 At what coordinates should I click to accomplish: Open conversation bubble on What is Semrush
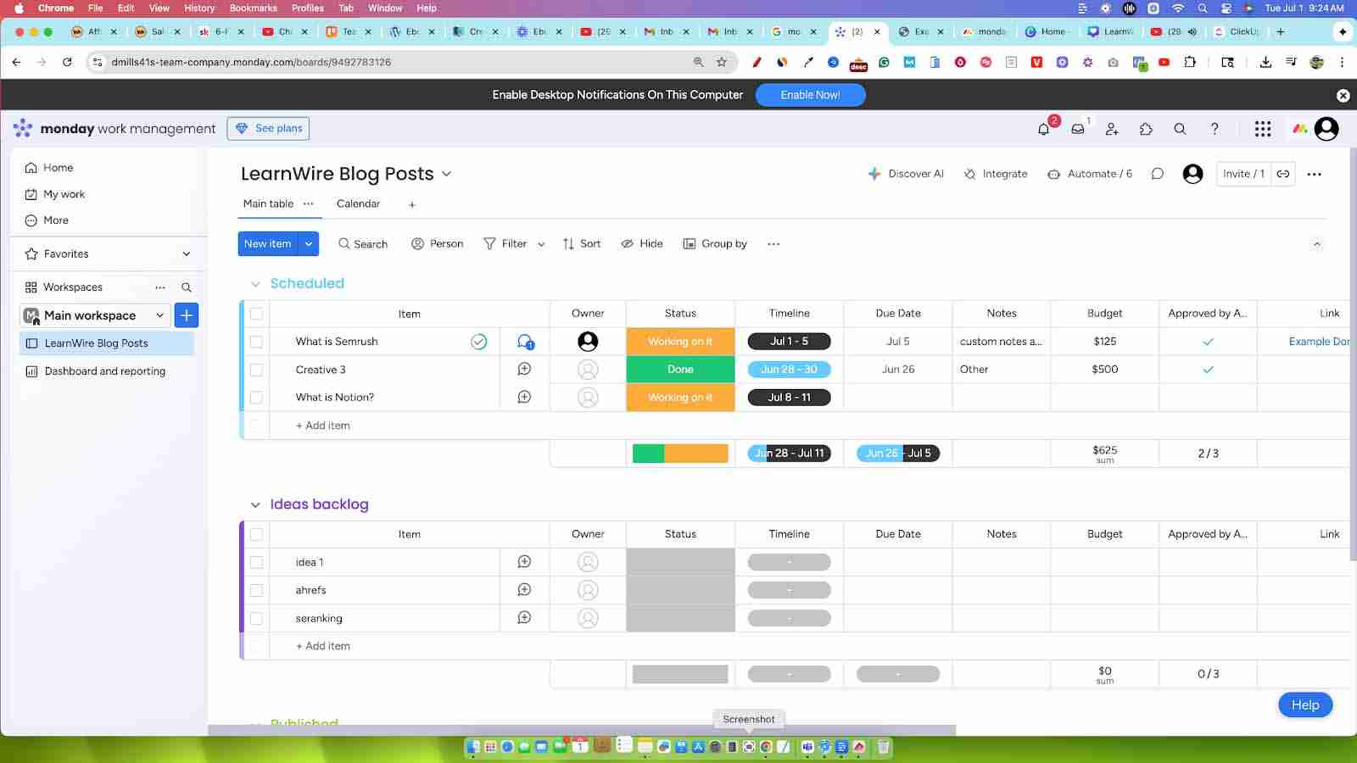[x=524, y=341]
